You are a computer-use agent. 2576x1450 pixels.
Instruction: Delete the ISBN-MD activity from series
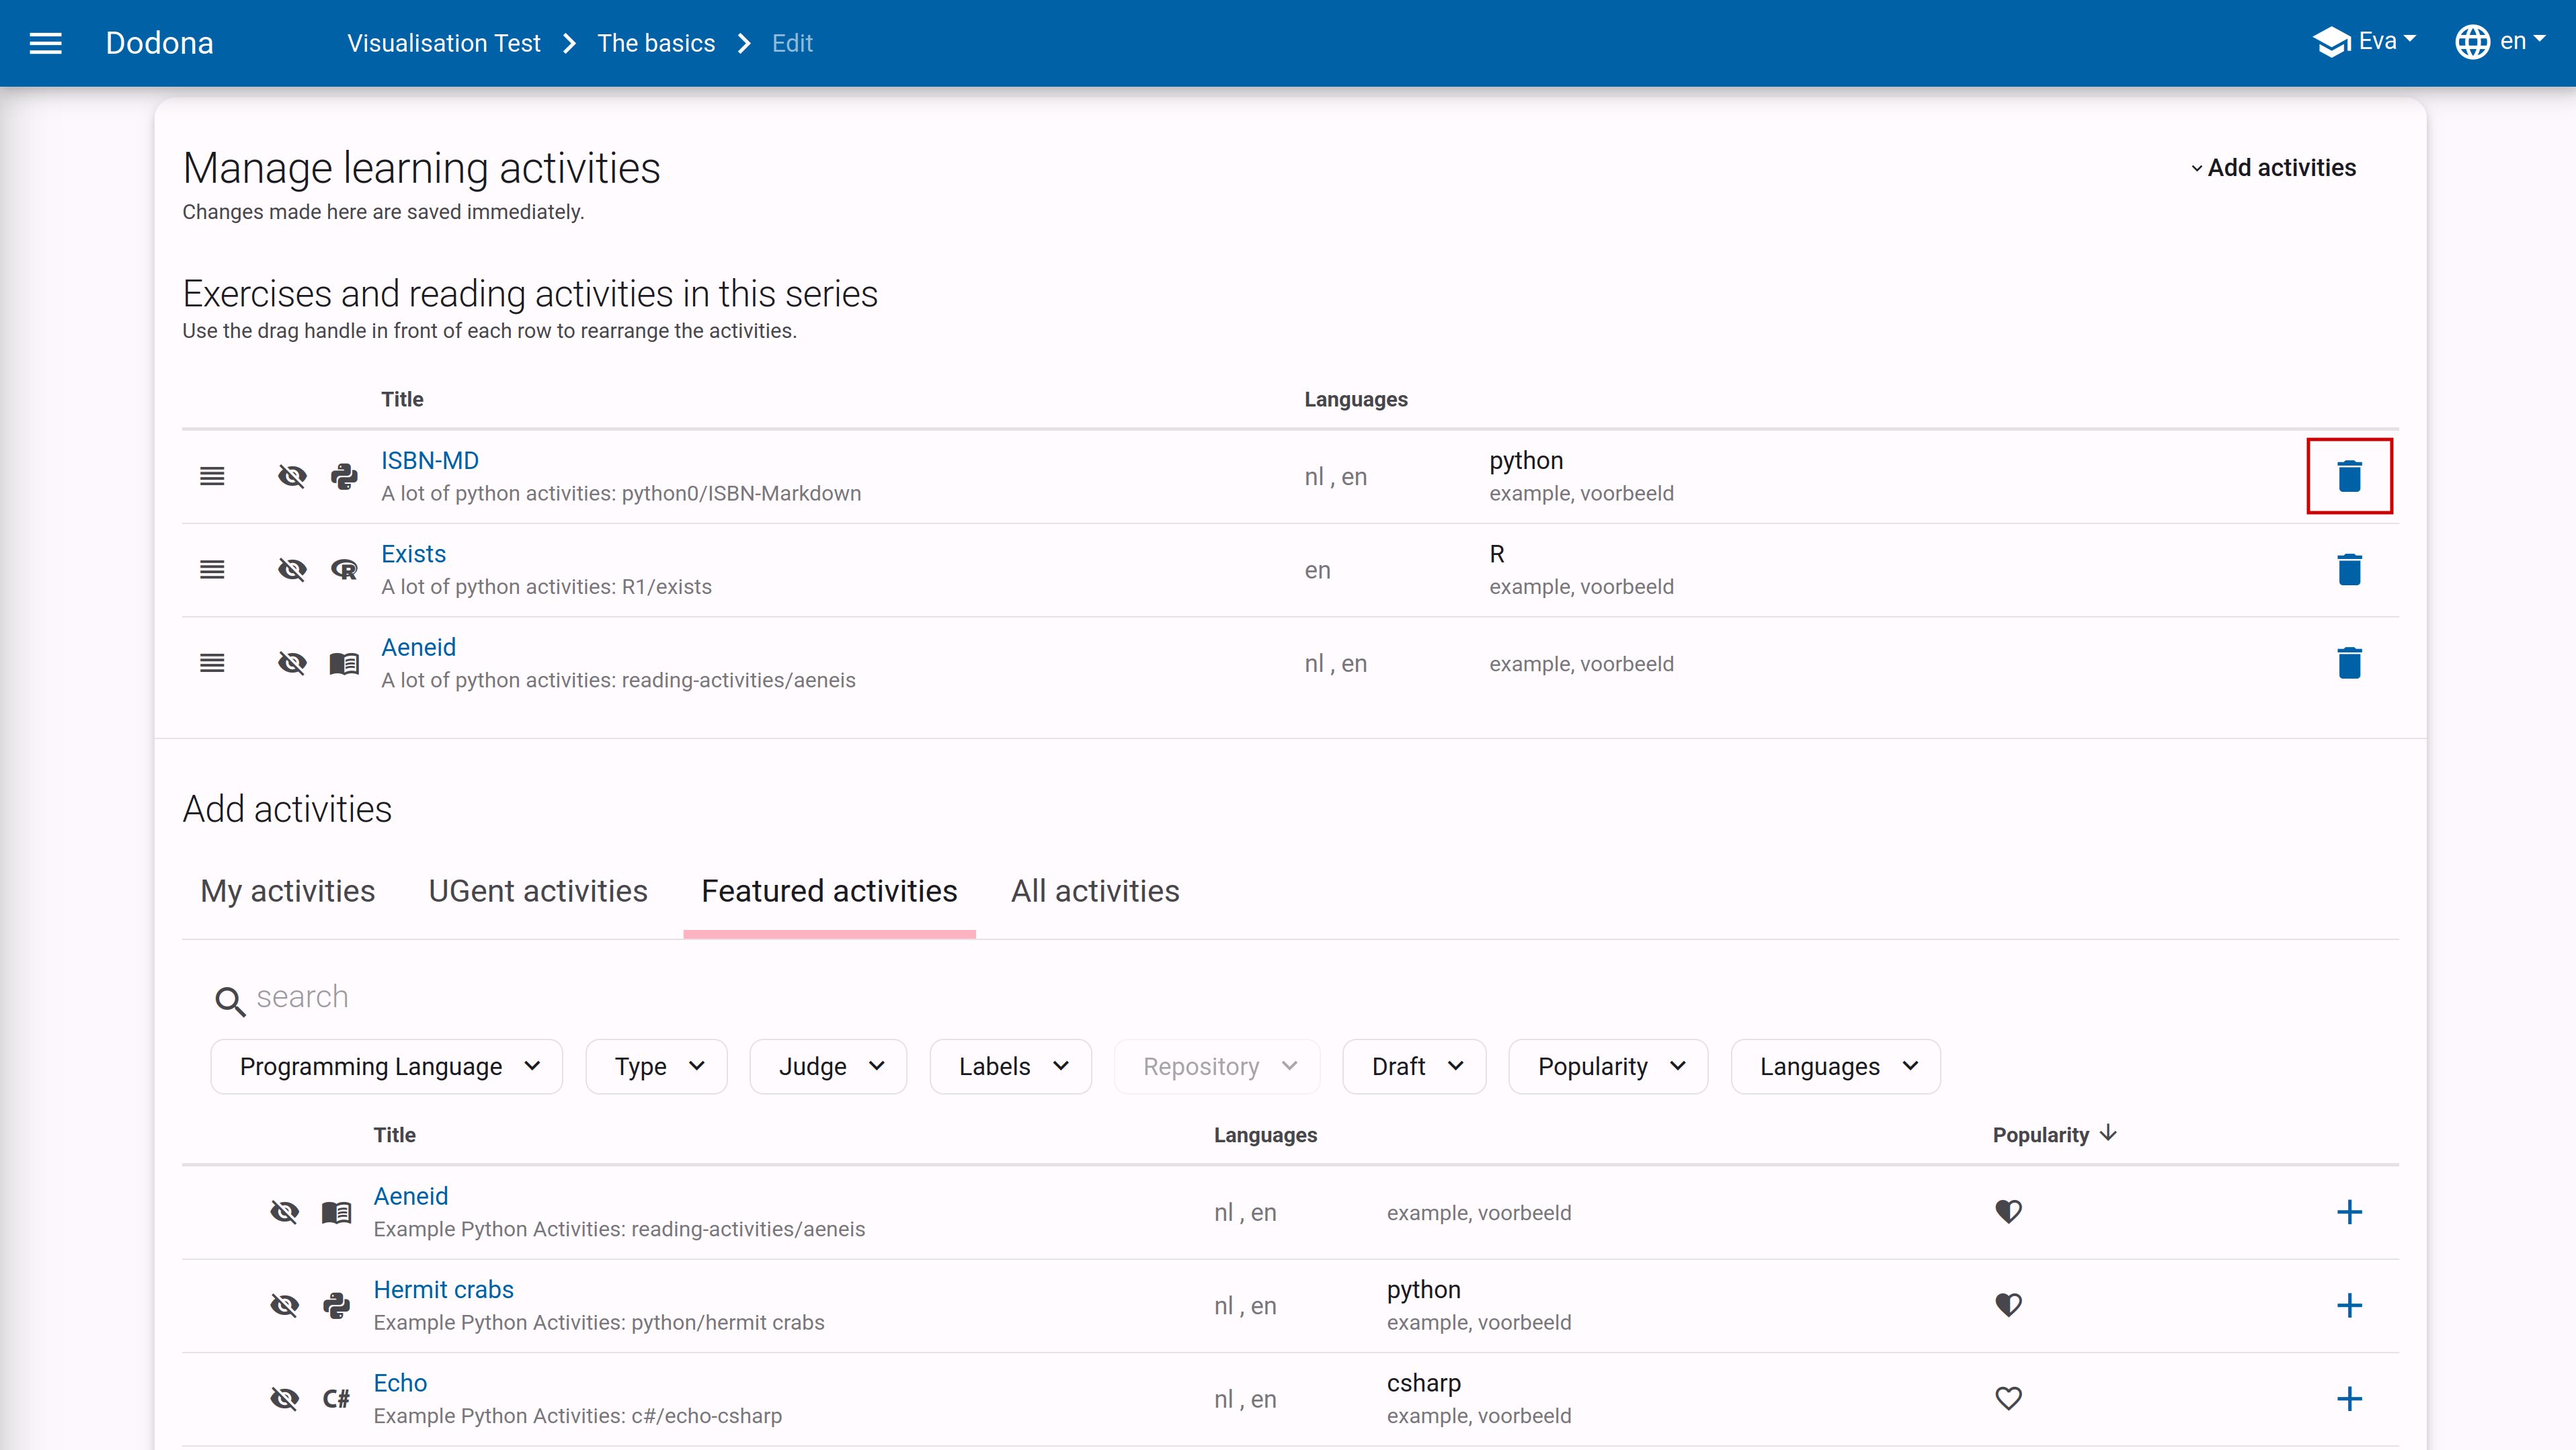click(2349, 476)
